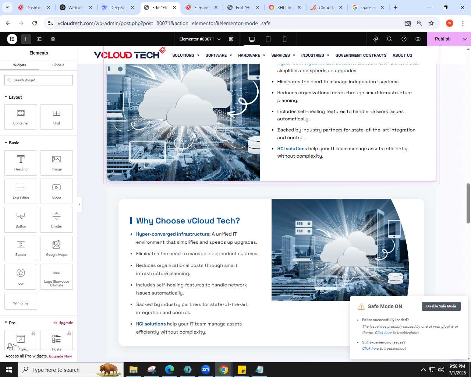Select the Container widget
The height and width of the screenshot is (377, 471).
pyautogui.click(x=21, y=117)
